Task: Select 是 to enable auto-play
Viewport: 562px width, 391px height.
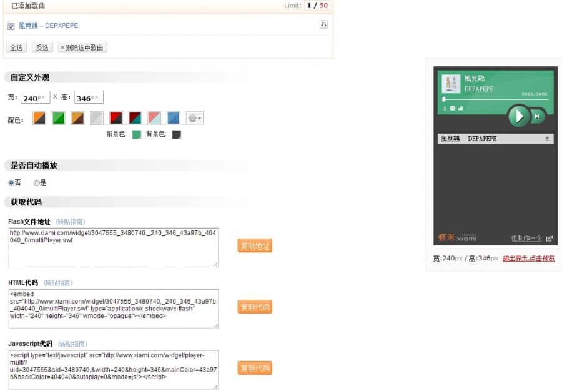Action: tap(37, 182)
